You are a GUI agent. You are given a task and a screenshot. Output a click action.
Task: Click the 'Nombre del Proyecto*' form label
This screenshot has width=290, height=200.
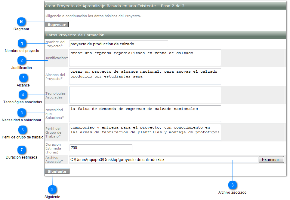(x=55, y=44)
